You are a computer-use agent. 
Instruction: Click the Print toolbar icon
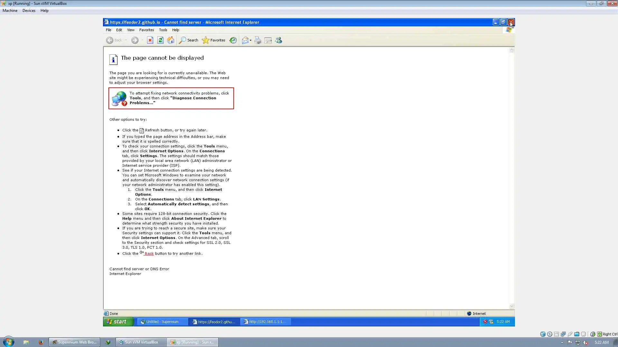[x=257, y=40]
